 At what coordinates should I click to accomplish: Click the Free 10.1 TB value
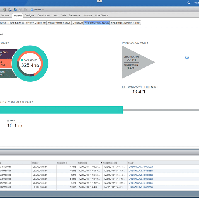[x=15, y=126]
